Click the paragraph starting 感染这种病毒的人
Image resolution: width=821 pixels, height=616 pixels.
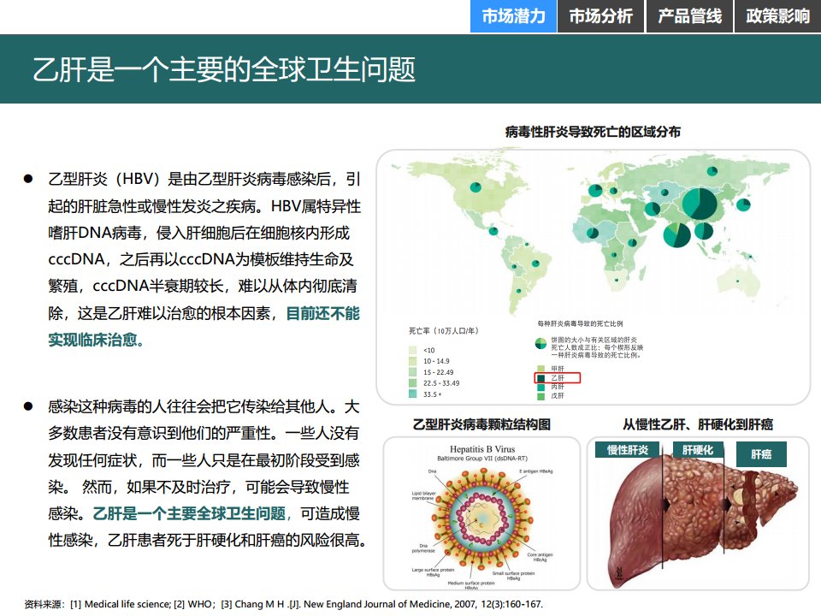[x=207, y=473]
